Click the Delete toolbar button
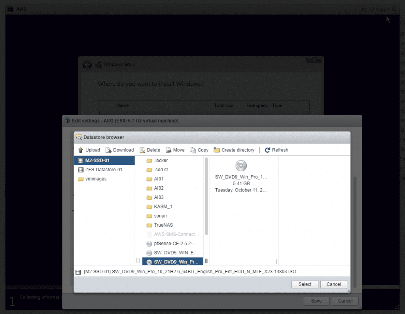 pyautogui.click(x=150, y=150)
